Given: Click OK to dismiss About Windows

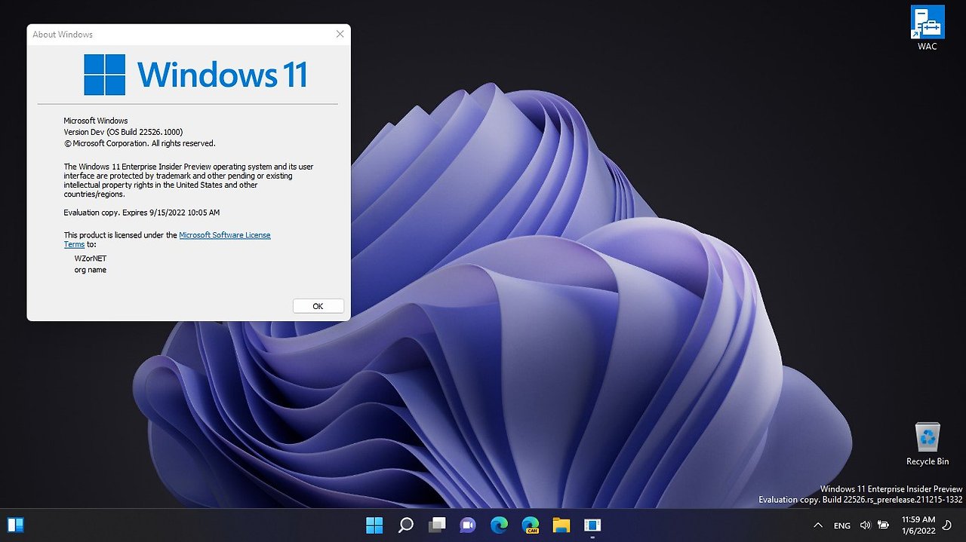Looking at the screenshot, I should coord(318,305).
